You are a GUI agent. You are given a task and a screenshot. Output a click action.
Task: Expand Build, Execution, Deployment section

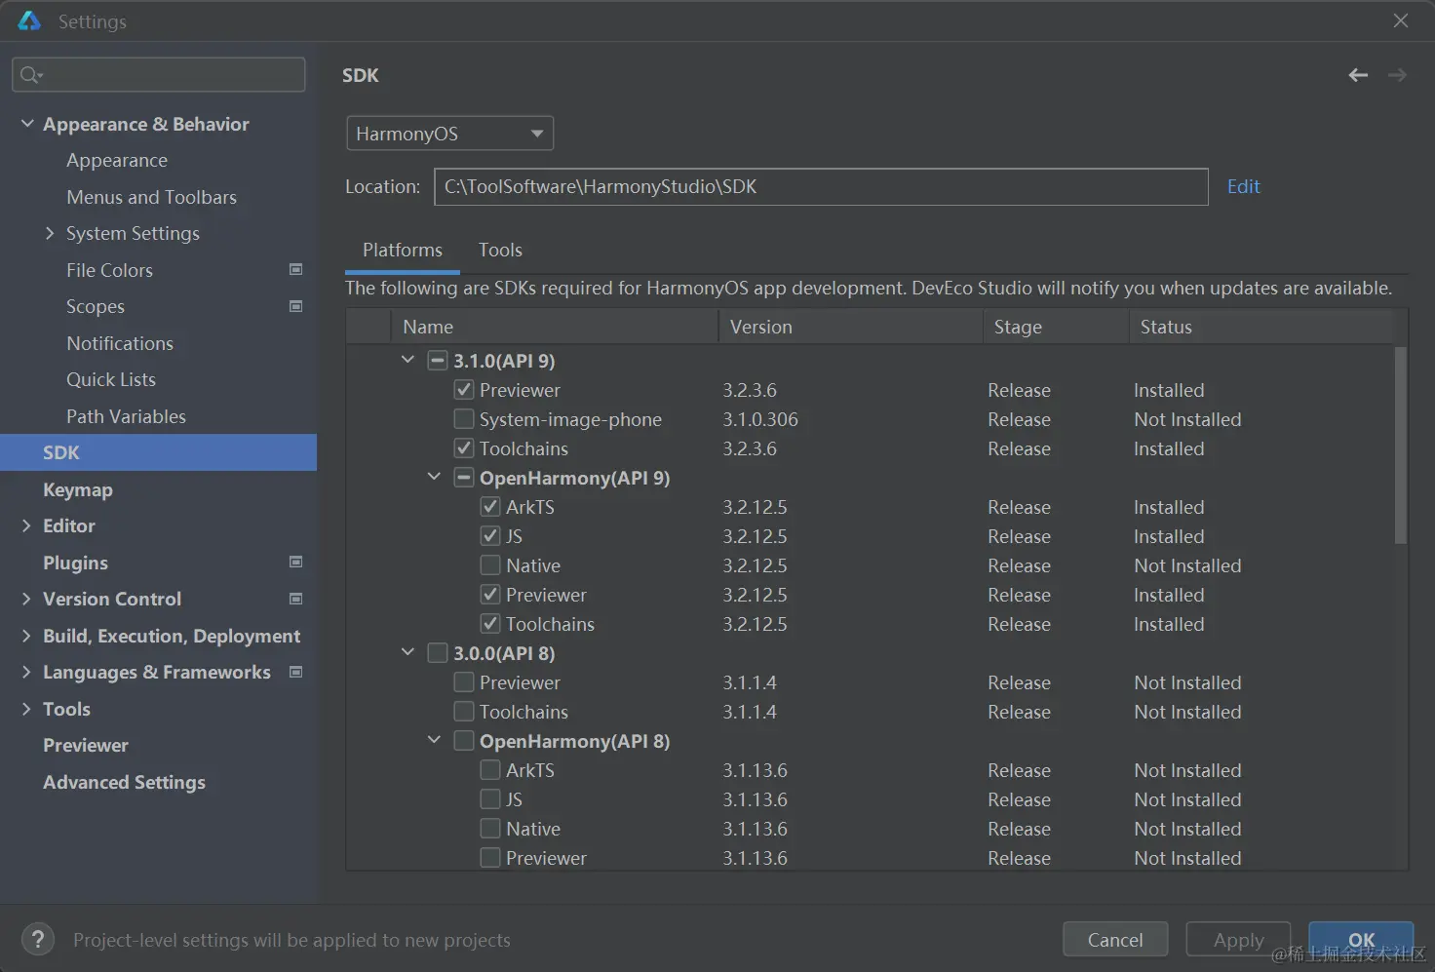pyautogui.click(x=26, y=636)
